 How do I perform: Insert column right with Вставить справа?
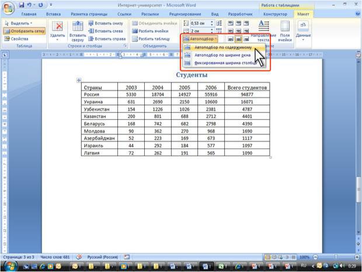107,39
